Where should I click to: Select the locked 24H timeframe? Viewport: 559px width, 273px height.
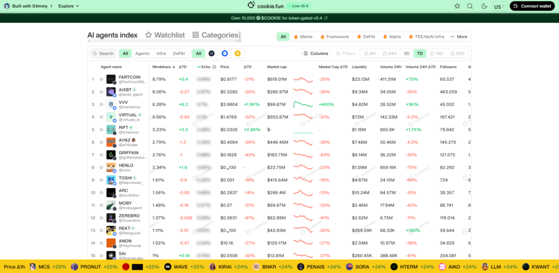pos(389,54)
